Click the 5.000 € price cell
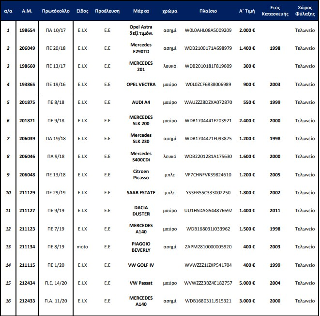320x316 pixels. click(x=247, y=283)
